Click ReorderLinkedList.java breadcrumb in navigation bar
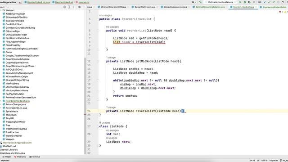Viewport: 288px width, 162px height. coord(37,2)
